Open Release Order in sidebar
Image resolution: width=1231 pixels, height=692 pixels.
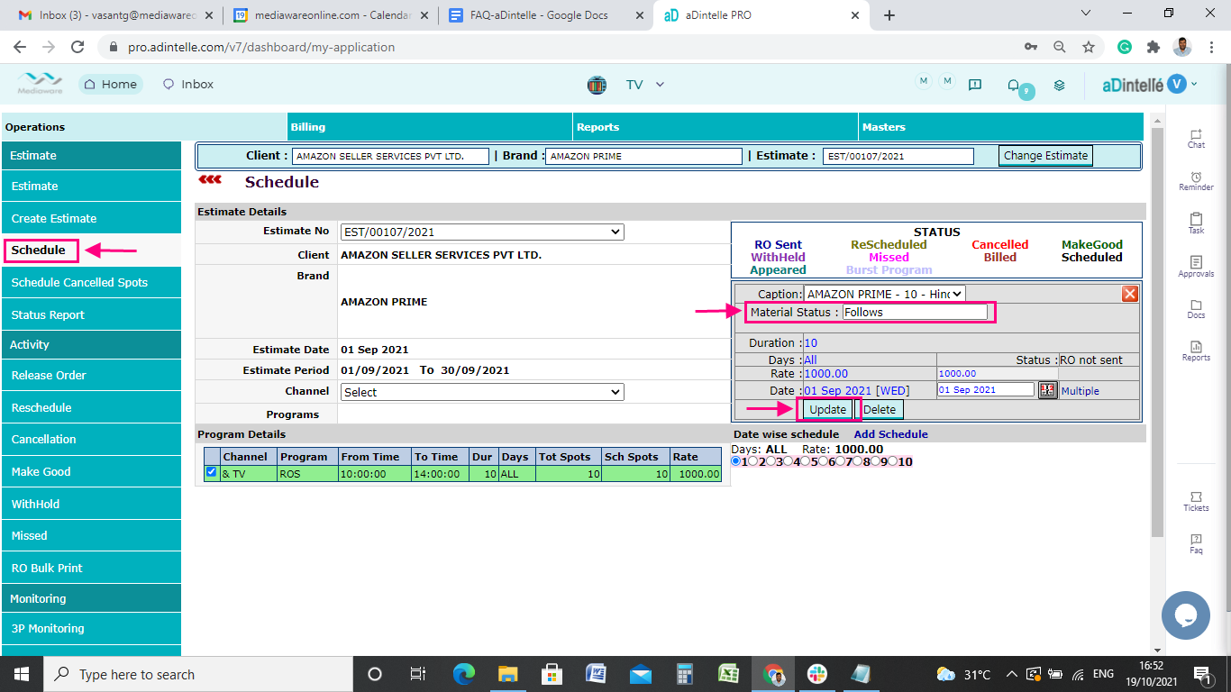[x=91, y=375]
